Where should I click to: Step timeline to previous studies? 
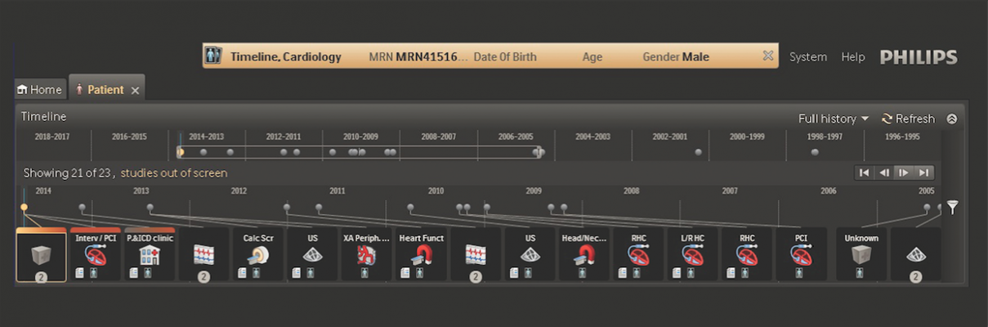tap(883, 172)
